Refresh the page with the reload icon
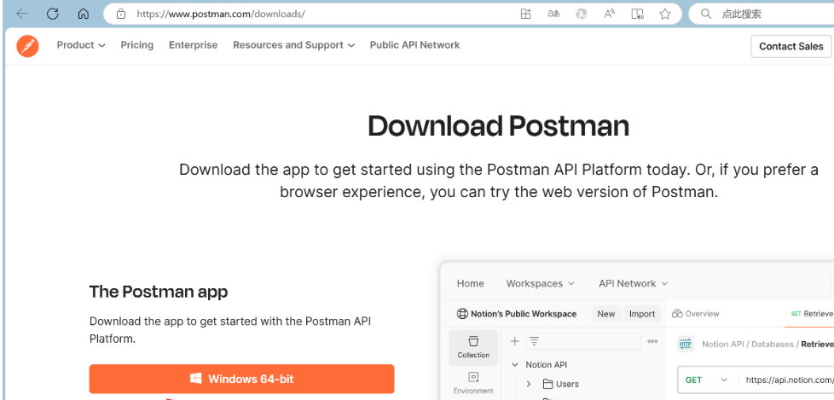The image size is (834, 400). 53,14
